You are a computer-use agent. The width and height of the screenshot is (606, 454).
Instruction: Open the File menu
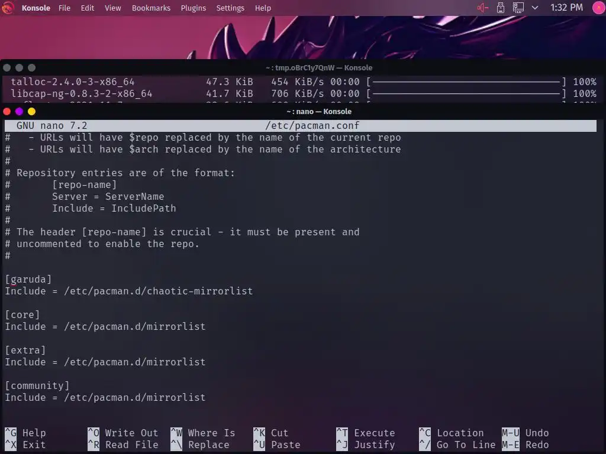pyautogui.click(x=65, y=8)
